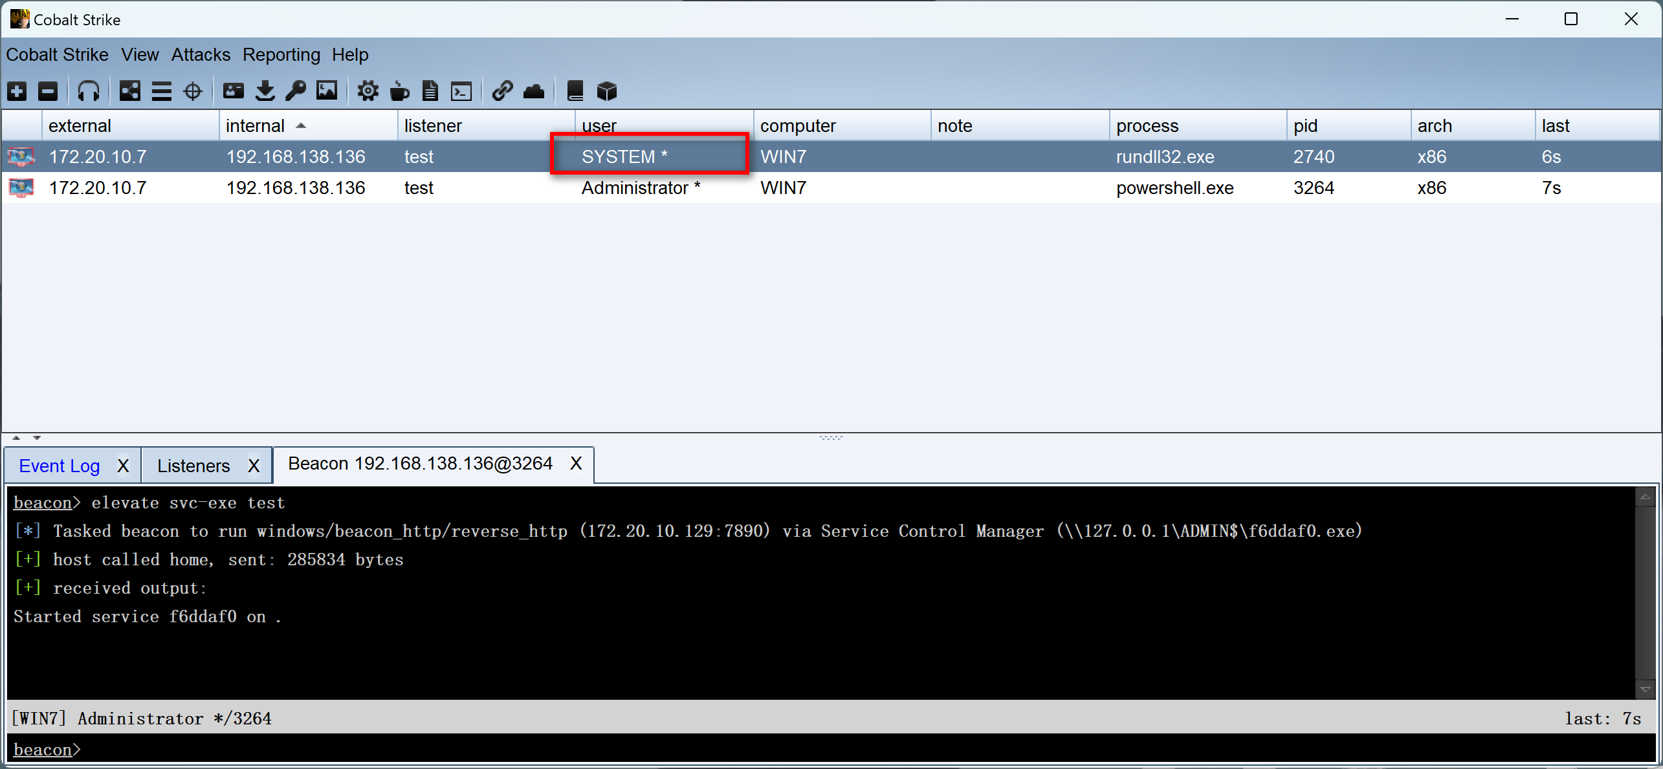The image size is (1663, 769).
Task: Click the chain link Host File icon
Action: (502, 91)
